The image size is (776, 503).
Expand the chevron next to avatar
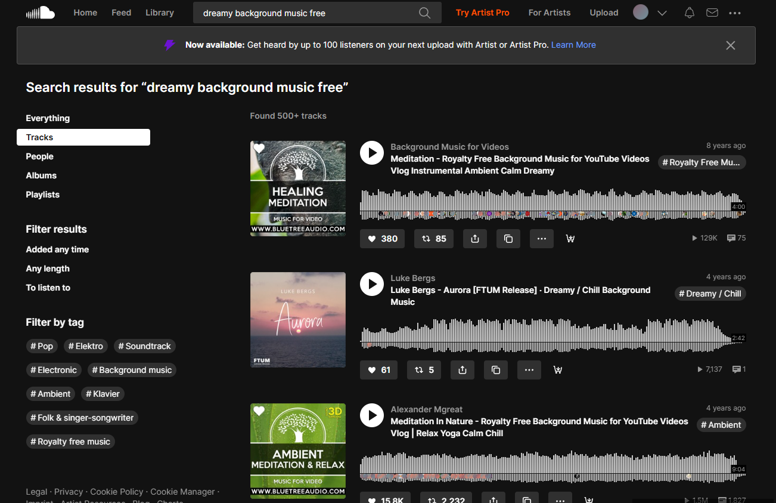(x=662, y=13)
